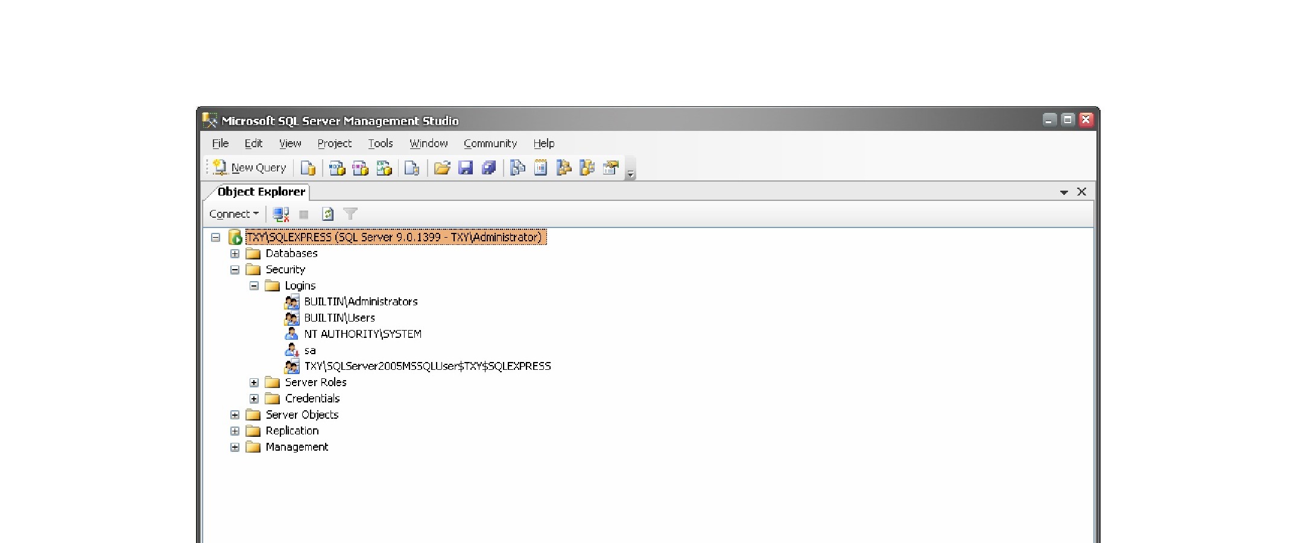Select the NT AUTHORITY\SYSTEM login
Screen dimensions: 1296x543
[362, 334]
